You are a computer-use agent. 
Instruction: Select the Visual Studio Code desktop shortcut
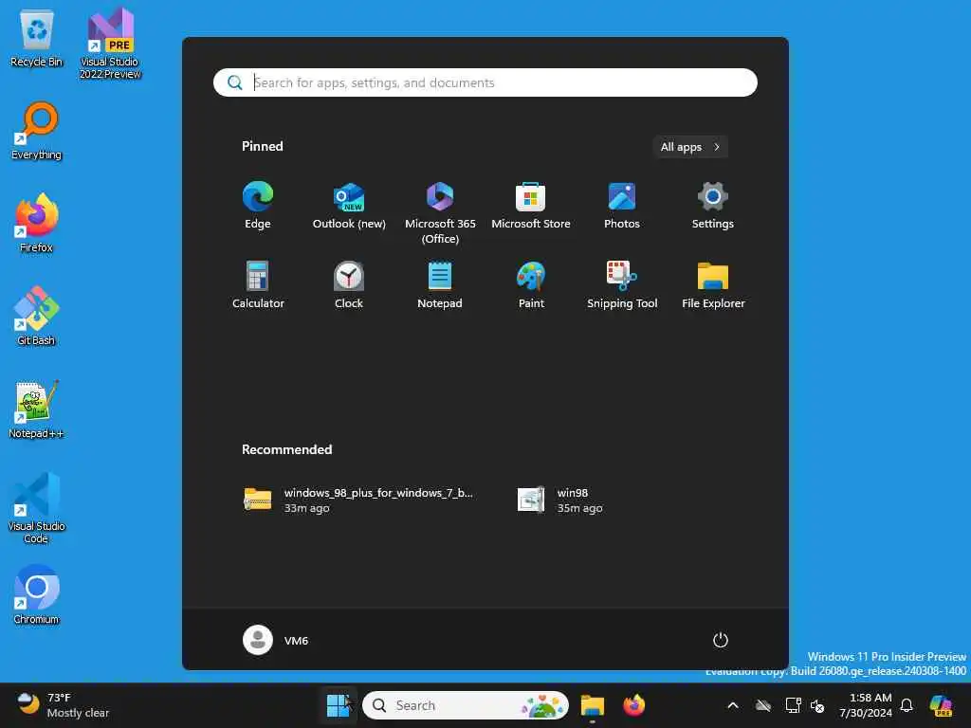(37, 508)
